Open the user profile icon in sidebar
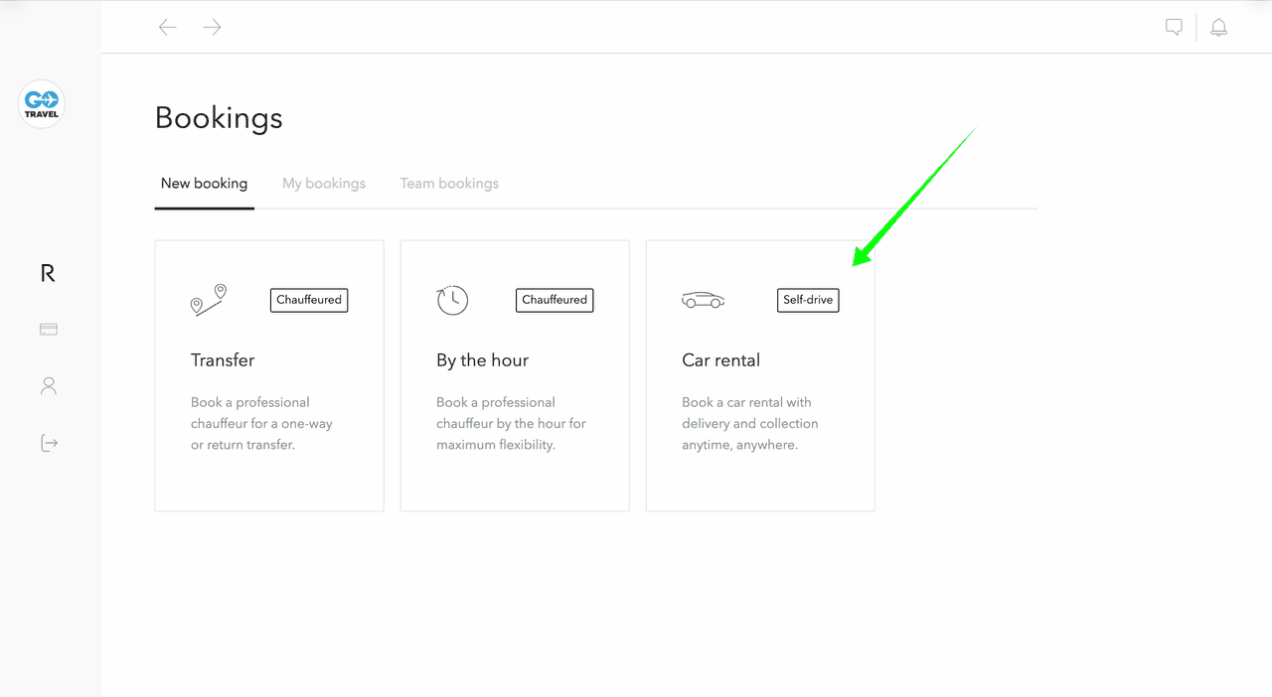 point(48,386)
